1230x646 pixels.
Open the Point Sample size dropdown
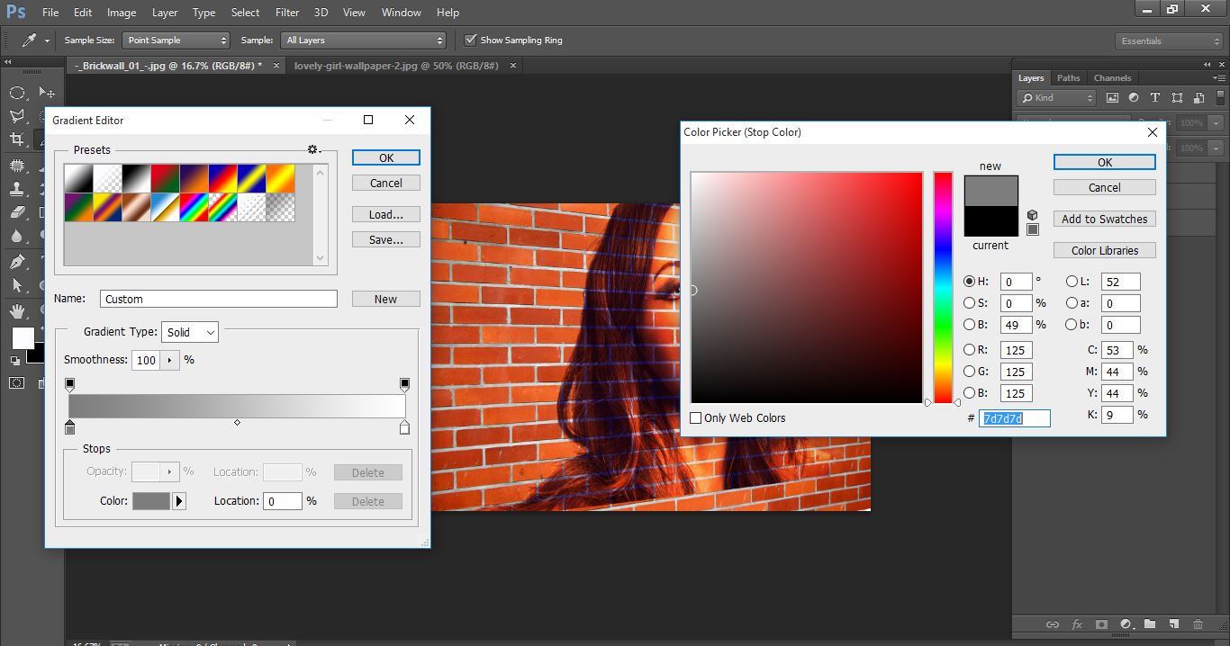pos(176,40)
